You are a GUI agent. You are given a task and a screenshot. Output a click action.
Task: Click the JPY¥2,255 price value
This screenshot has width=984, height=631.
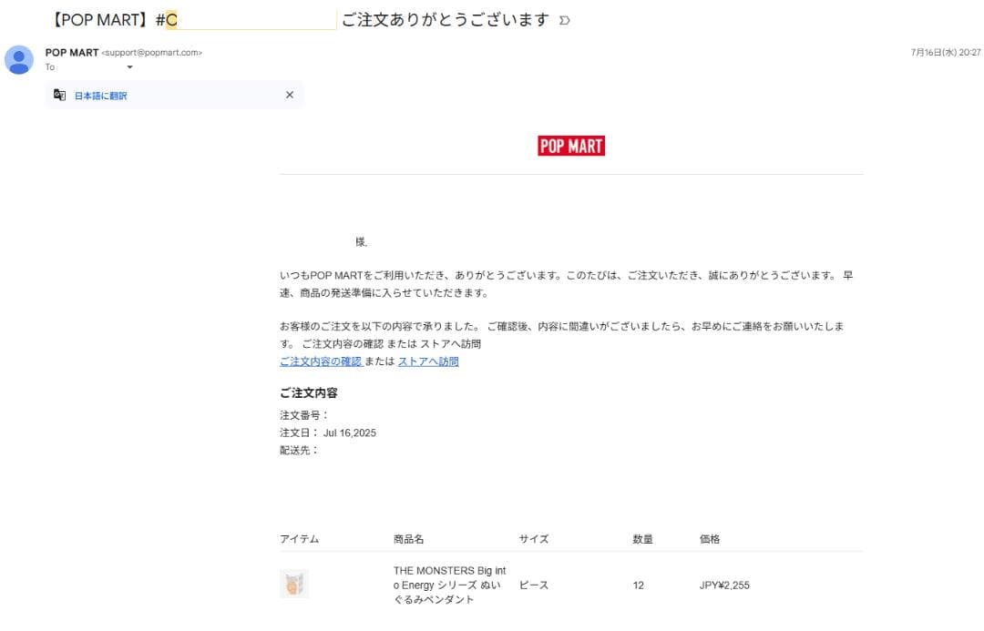pyautogui.click(x=723, y=585)
